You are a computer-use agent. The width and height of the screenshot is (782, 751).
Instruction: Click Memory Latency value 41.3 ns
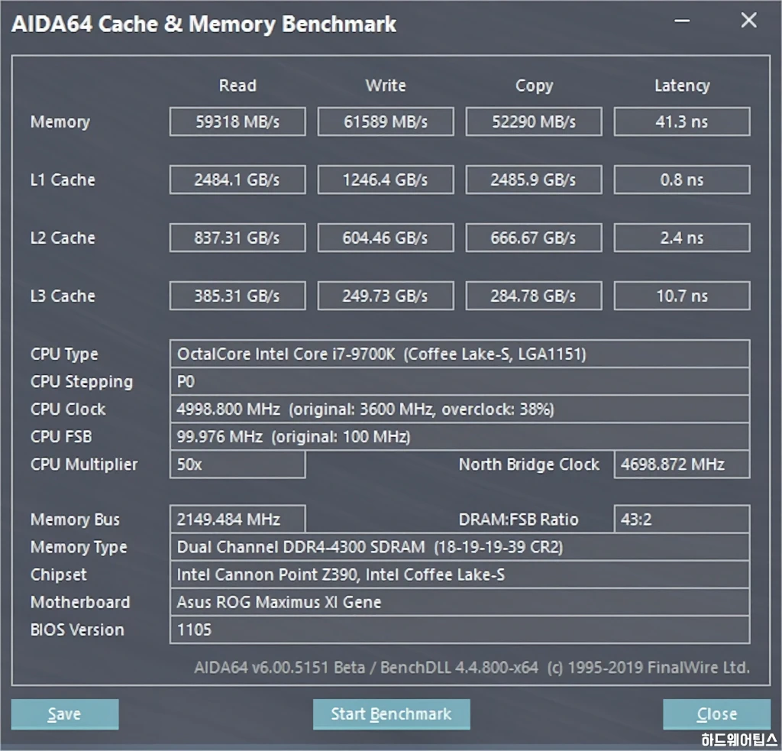682,121
